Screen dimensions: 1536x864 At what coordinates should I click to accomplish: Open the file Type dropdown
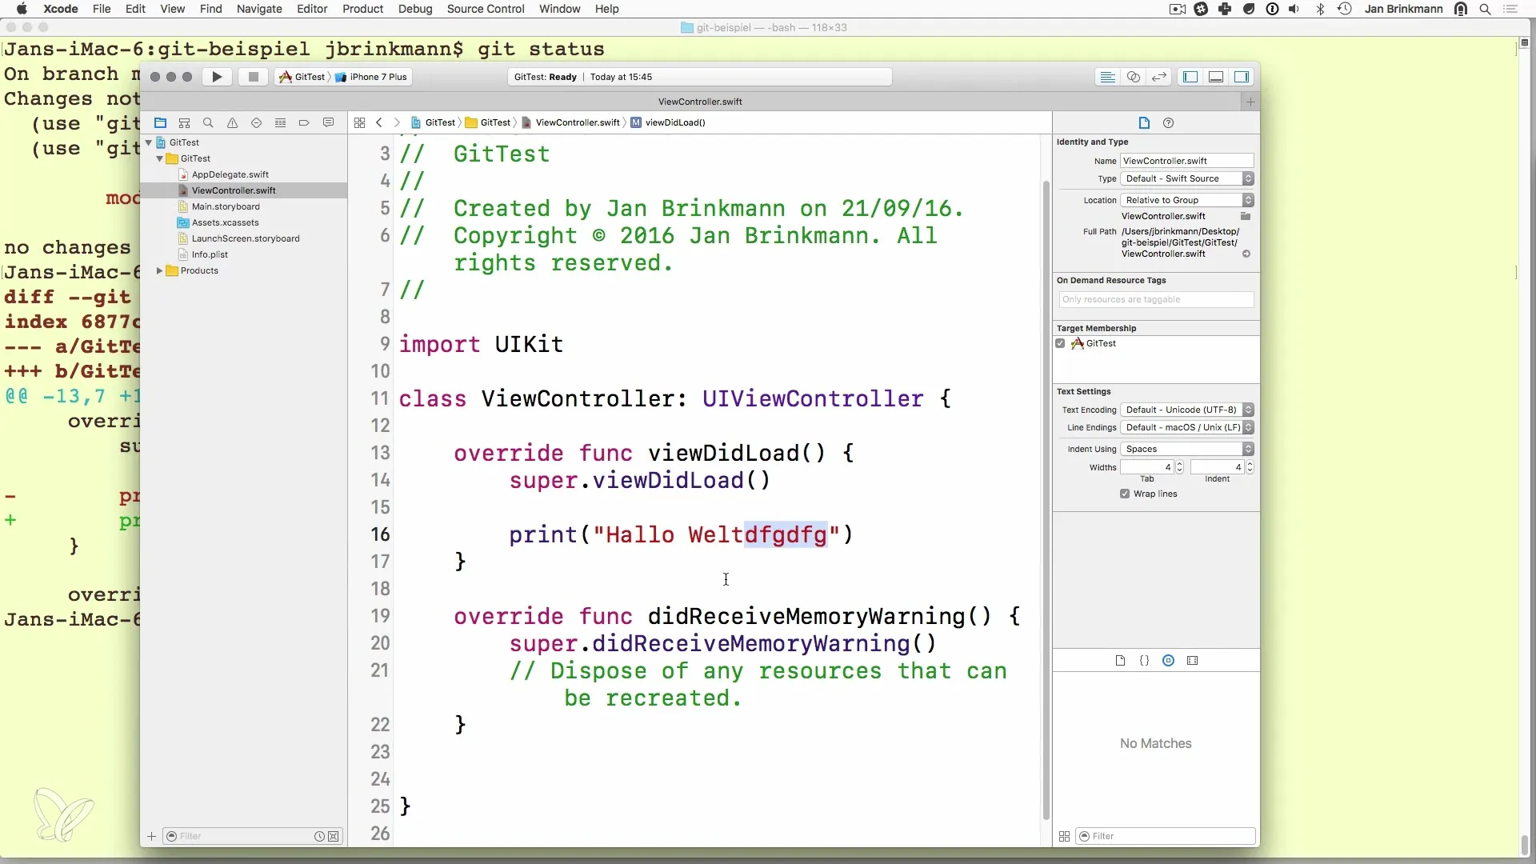pyautogui.click(x=1187, y=178)
